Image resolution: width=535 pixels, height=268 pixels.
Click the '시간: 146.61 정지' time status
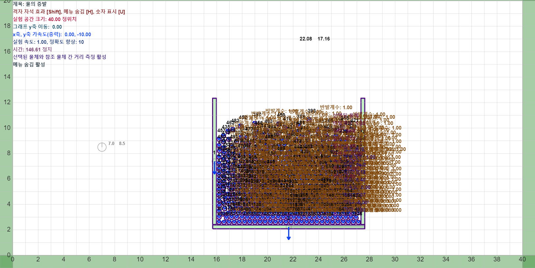[32, 49]
